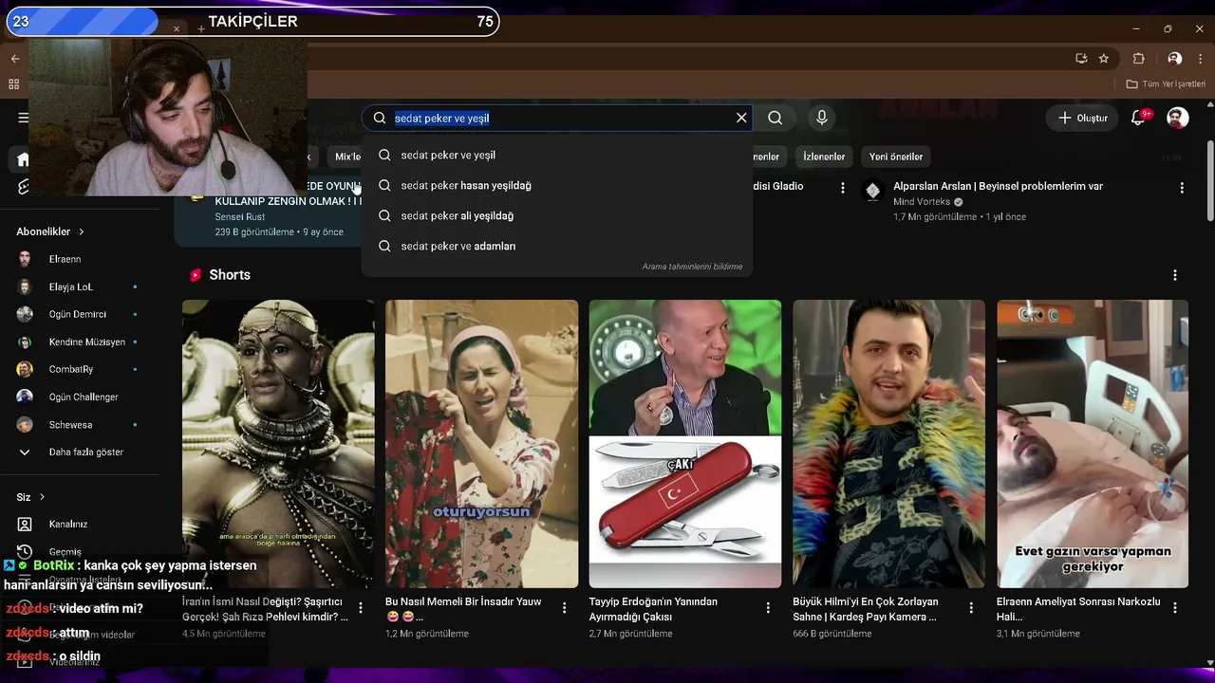This screenshot has height=683, width=1215.
Task: Open title "Bu Nasıl Memeli Bir İnsadır Yauw"
Action: (463, 609)
